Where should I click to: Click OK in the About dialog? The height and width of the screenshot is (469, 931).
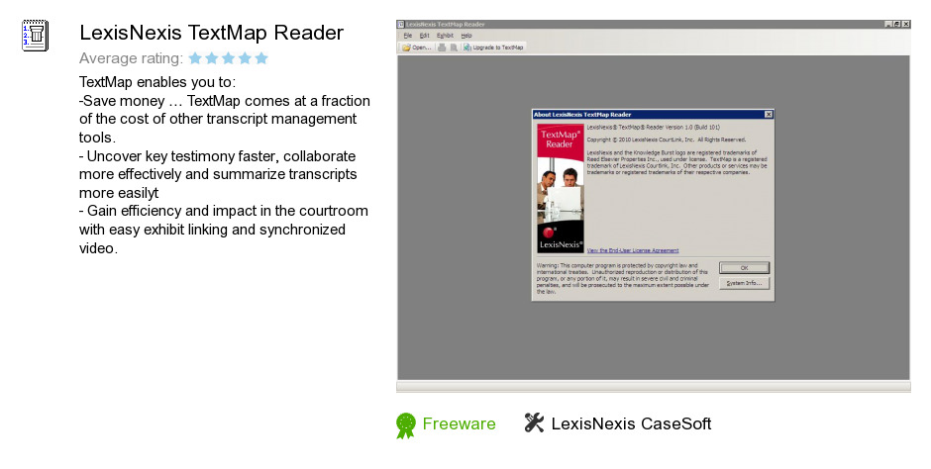point(744,268)
